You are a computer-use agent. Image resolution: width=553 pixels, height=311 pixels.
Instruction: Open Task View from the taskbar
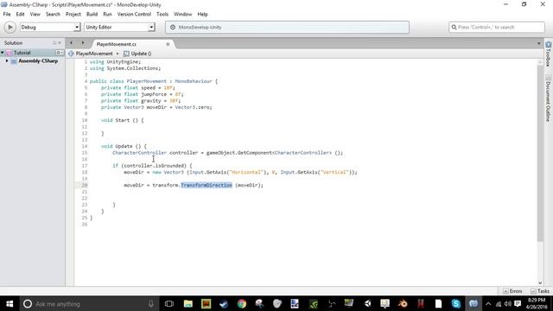pyautogui.click(x=169, y=303)
